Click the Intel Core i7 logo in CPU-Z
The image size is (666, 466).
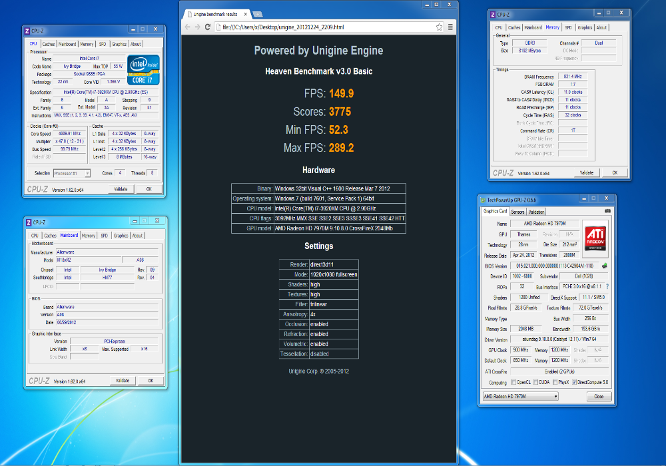[x=144, y=70]
